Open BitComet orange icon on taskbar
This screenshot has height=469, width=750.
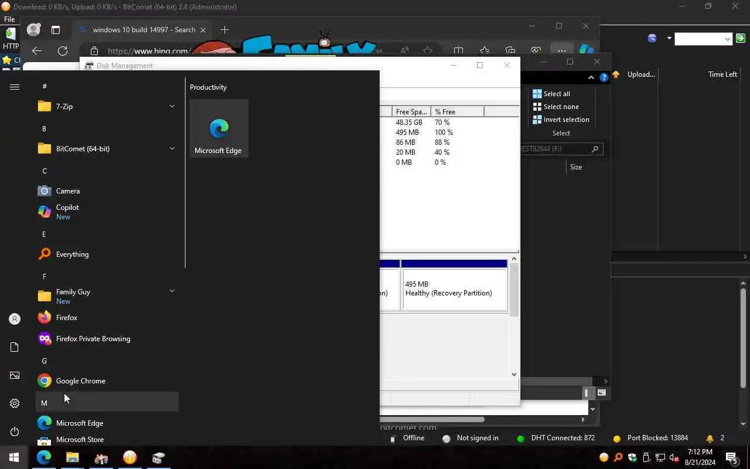[129, 457]
